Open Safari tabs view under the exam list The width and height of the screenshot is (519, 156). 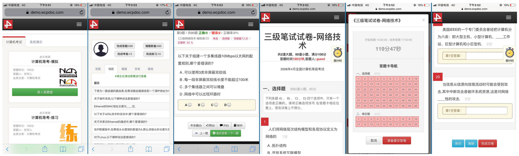[81, 149]
